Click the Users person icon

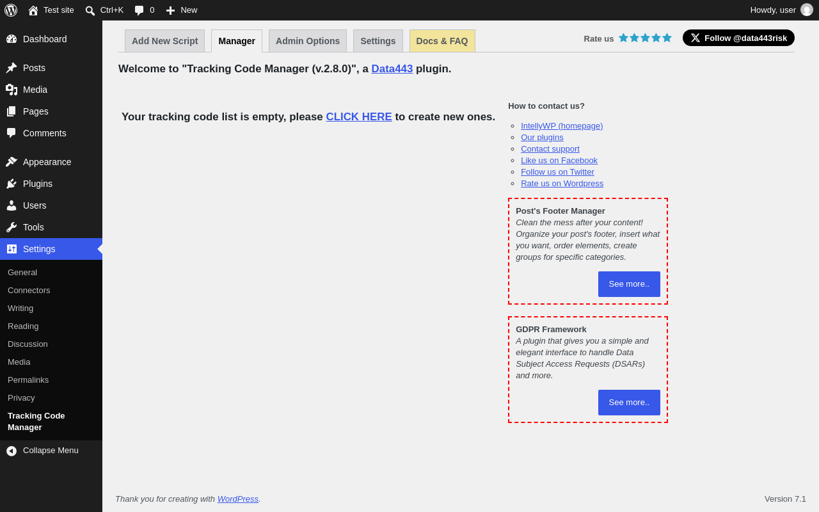tap(12, 205)
